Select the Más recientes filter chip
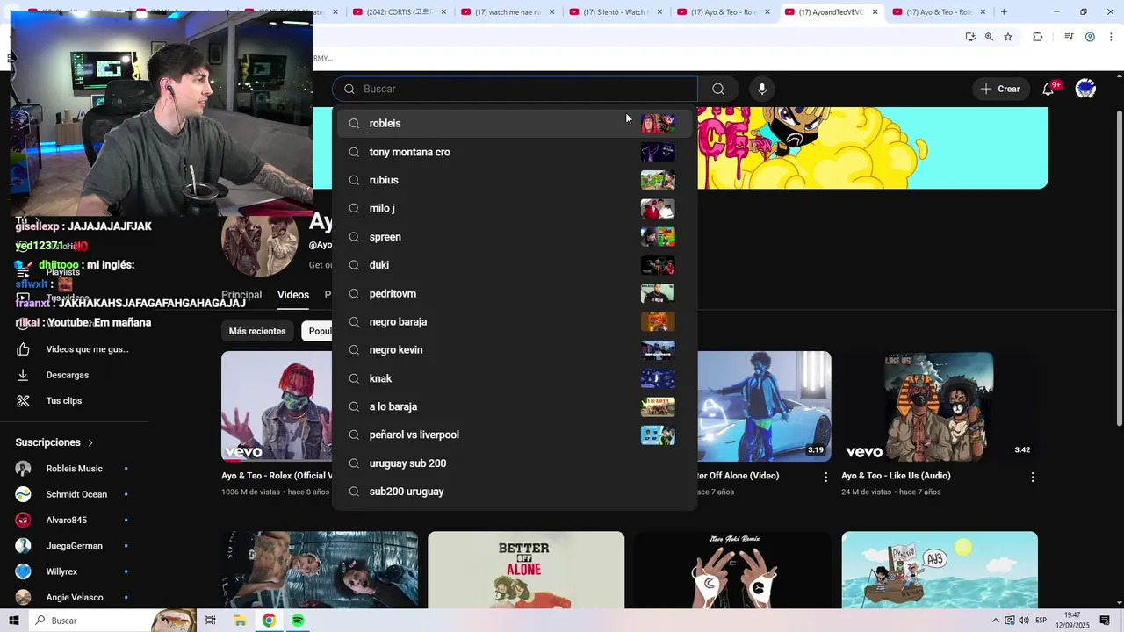The image size is (1124, 632). click(257, 331)
